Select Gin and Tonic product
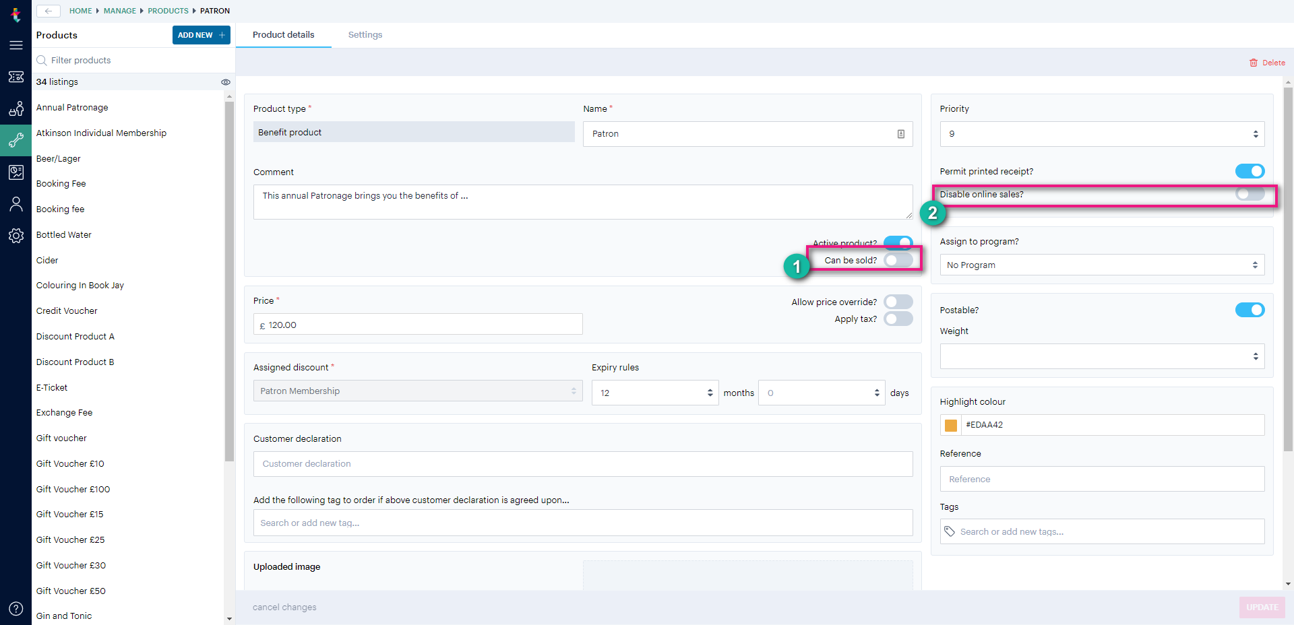The height and width of the screenshot is (625, 1294). [x=63, y=616]
